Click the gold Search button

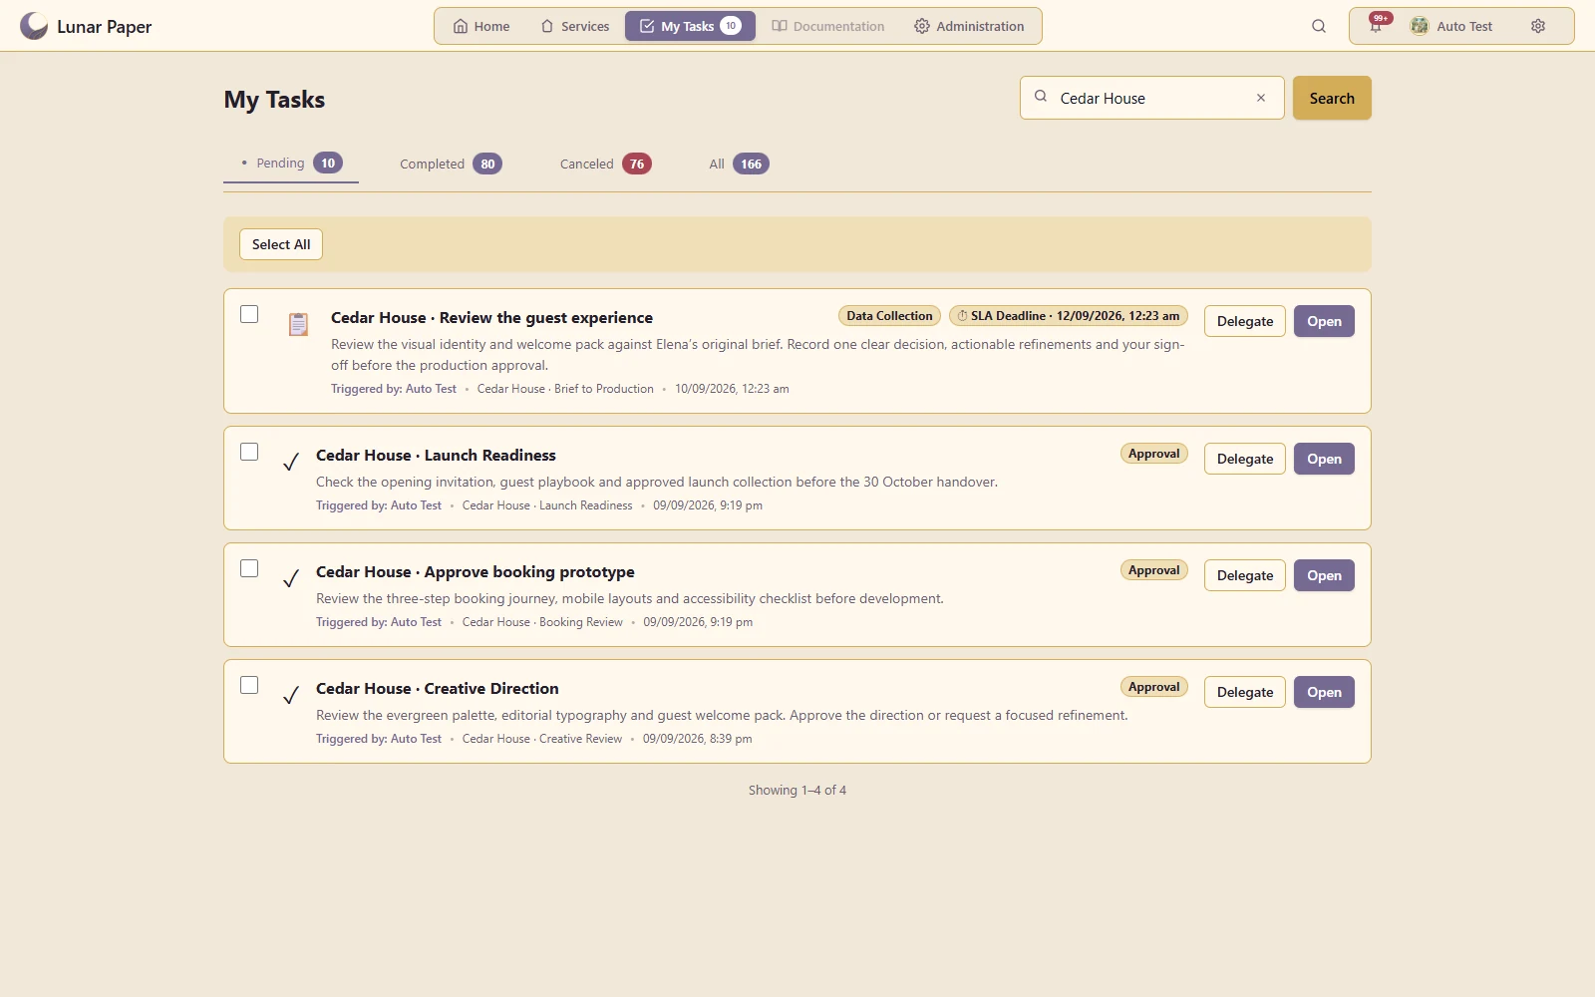tap(1332, 98)
